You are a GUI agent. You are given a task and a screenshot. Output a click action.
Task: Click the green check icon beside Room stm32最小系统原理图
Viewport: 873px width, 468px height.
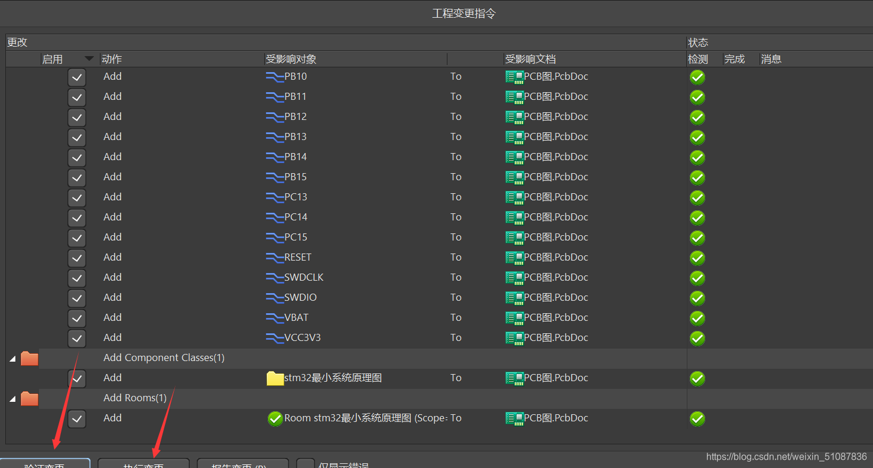[x=275, y=418]
